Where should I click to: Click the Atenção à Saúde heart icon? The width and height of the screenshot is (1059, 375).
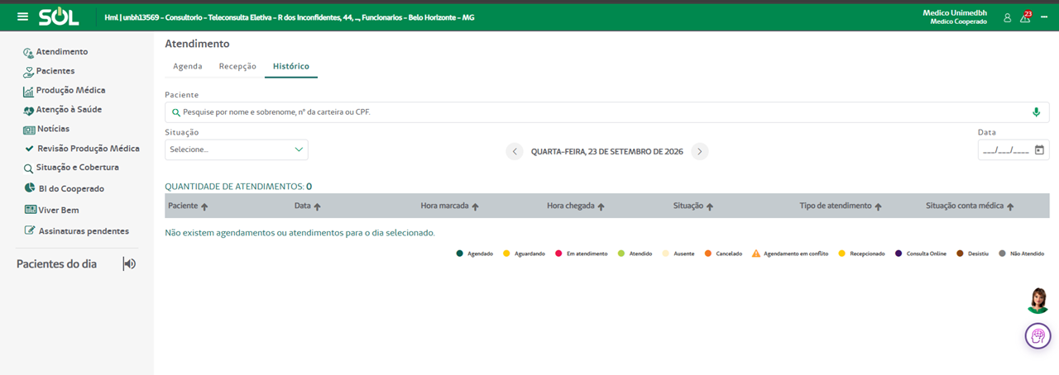click(x=28, y=110)
